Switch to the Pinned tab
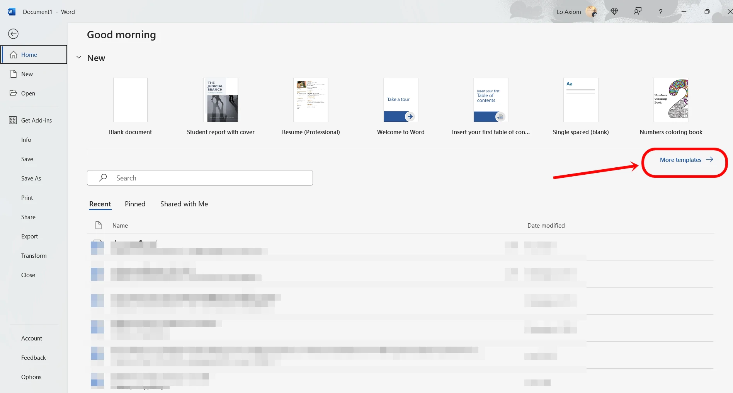Image resolution: width=733 pixels, height=393 pixels. [135, 204]
